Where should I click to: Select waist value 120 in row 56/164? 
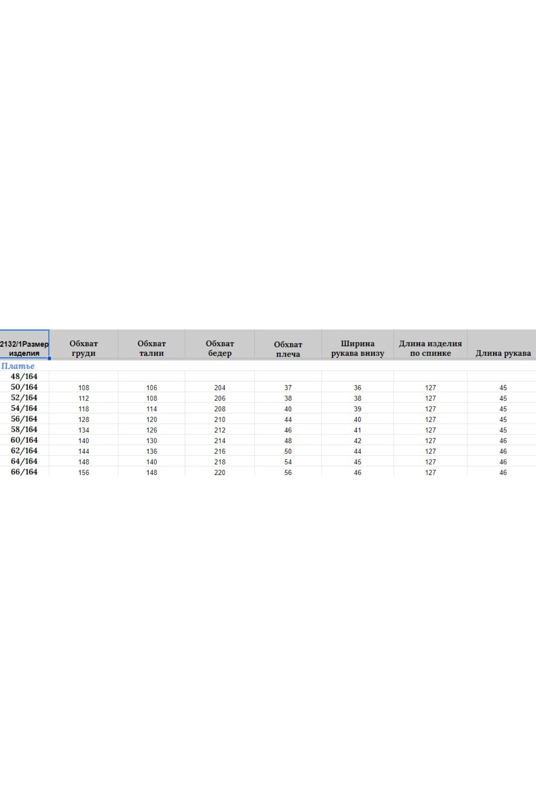click(152, 419)
